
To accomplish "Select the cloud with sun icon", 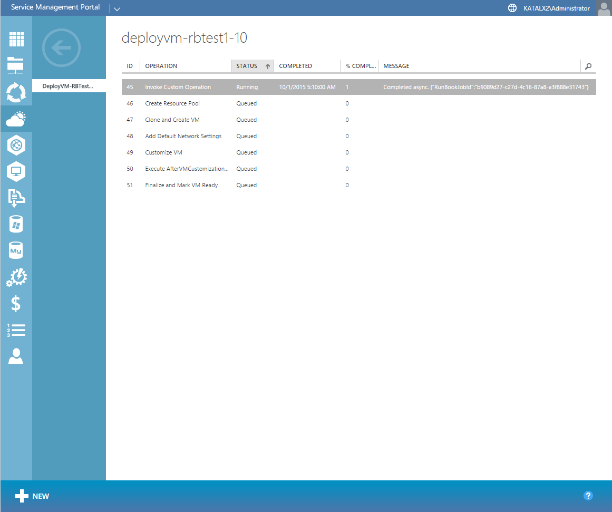I will pyautogui.click(x=16, y=119).
